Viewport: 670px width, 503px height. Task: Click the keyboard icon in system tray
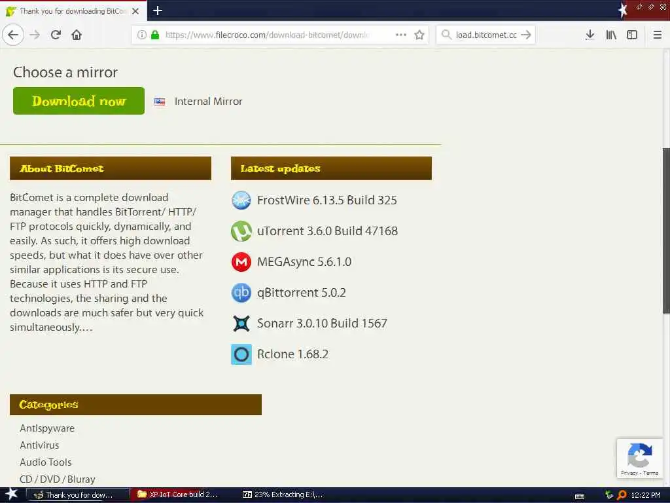coord(580,496)
